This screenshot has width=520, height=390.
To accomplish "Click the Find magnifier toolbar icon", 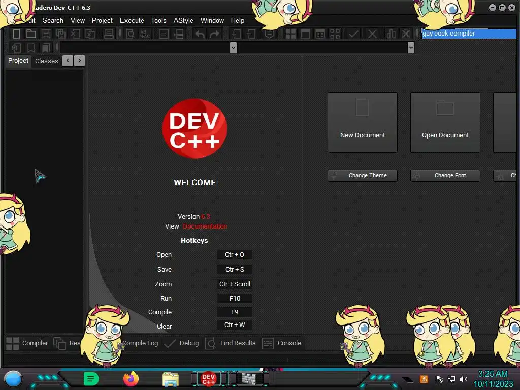I will 129,34.
